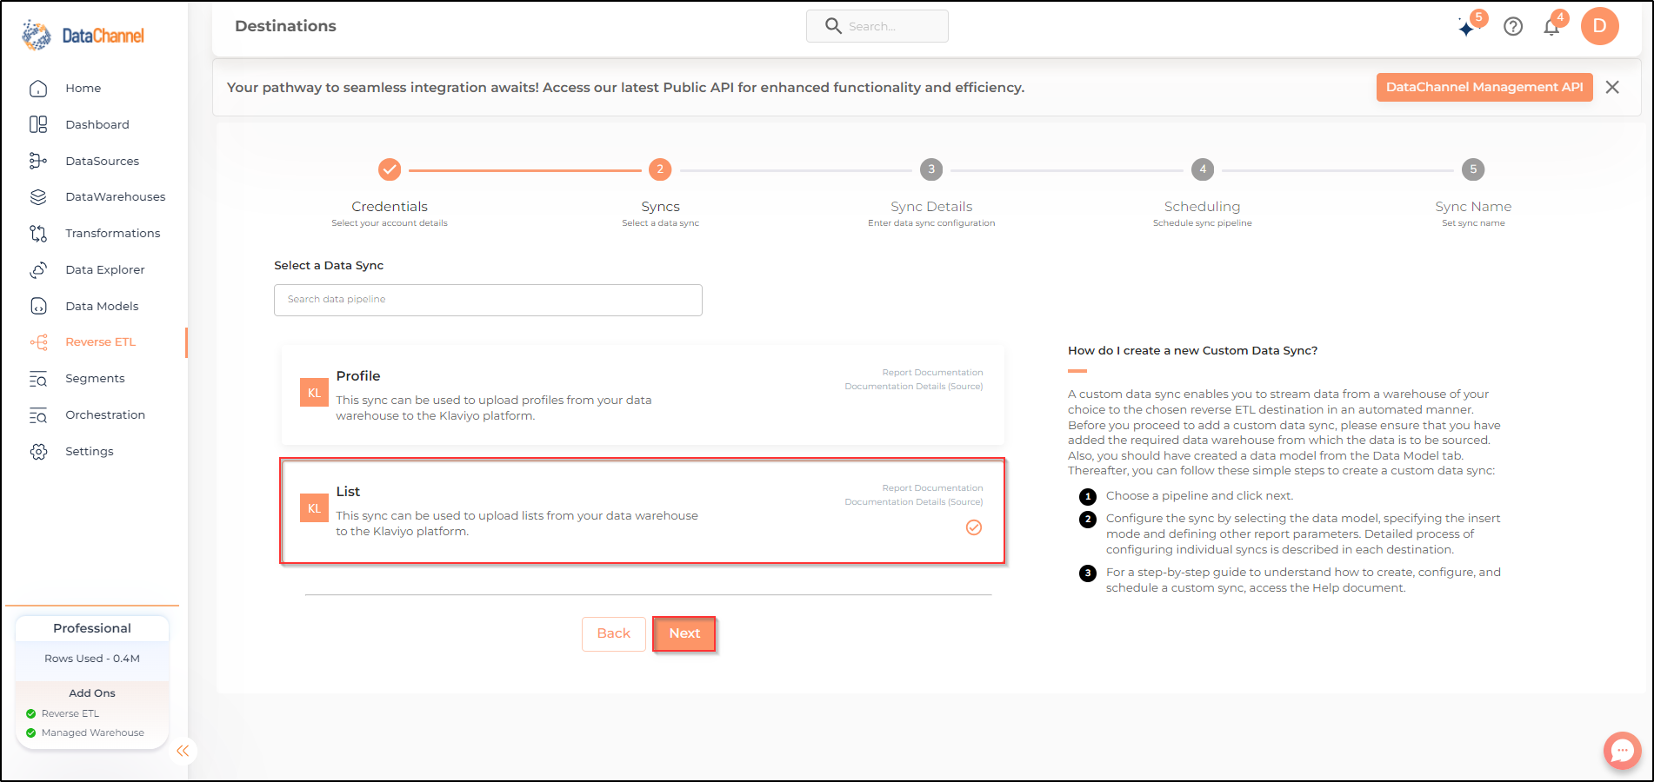Click the Data Models icon
Screen dimensions: 1654x782
[38, 306]
